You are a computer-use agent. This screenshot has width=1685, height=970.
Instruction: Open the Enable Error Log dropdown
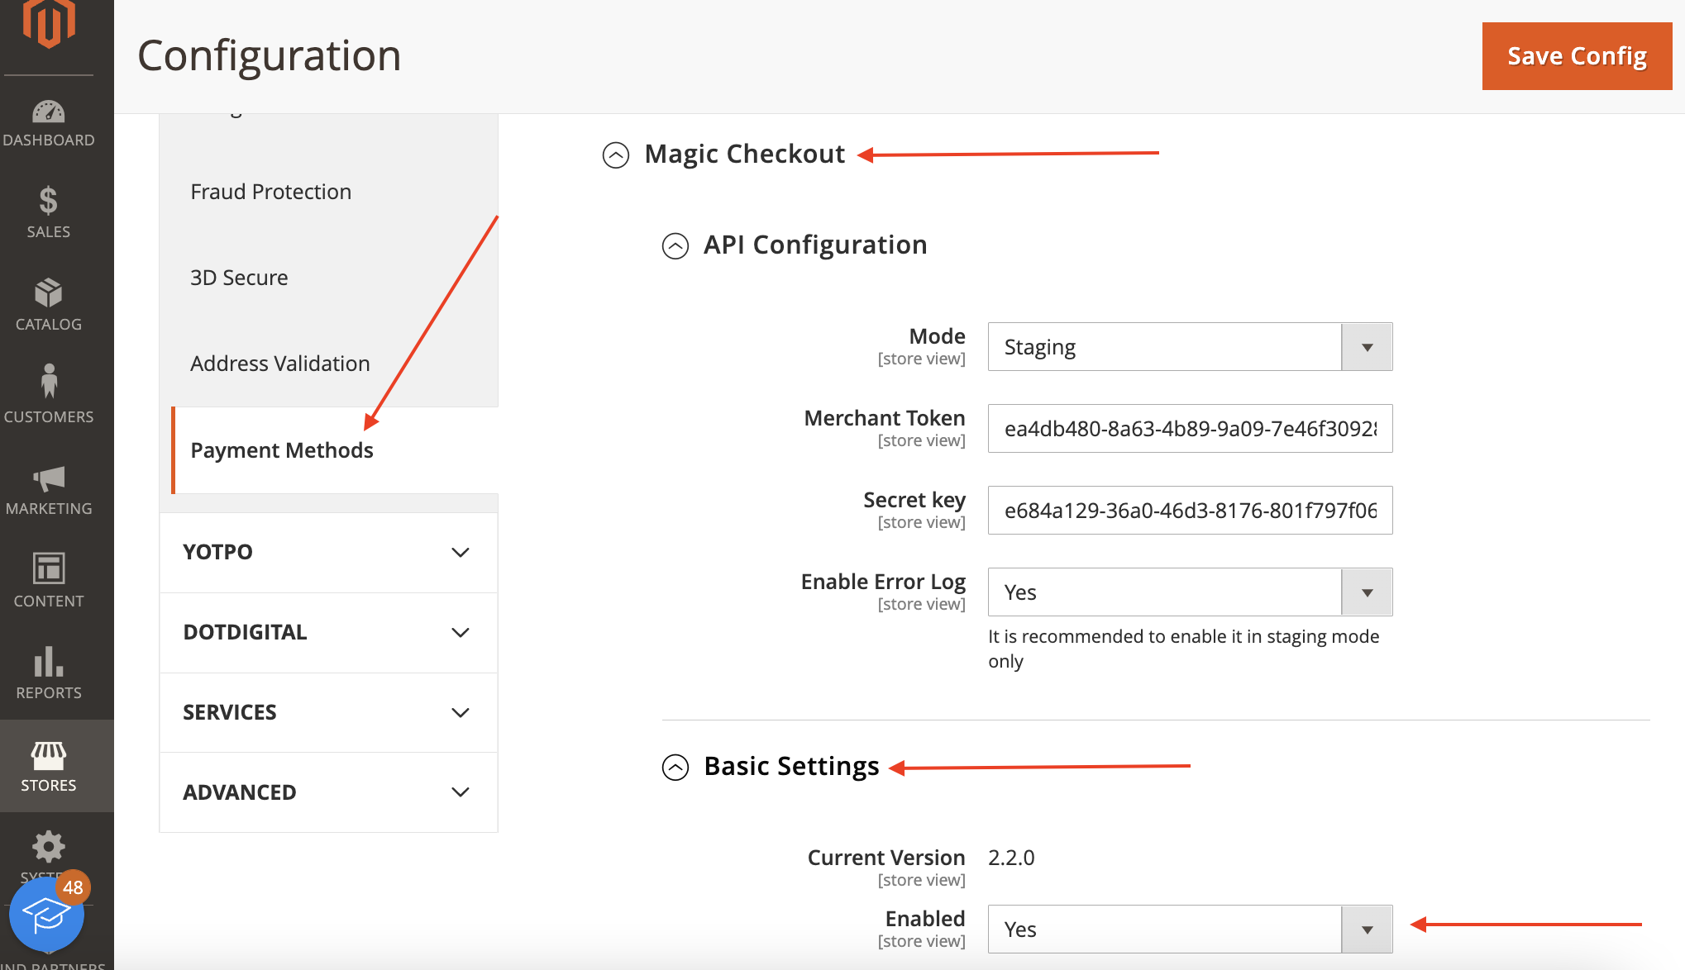coord(1189,592)
